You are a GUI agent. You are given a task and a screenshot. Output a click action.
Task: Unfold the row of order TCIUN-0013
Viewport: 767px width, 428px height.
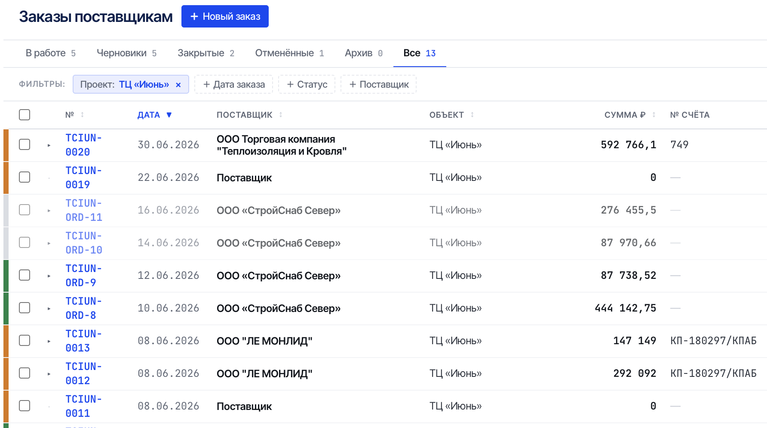pos(49,341)
